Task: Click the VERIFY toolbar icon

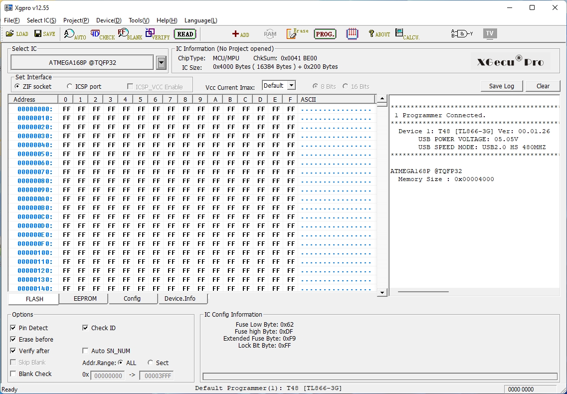Action: [157, 34]
